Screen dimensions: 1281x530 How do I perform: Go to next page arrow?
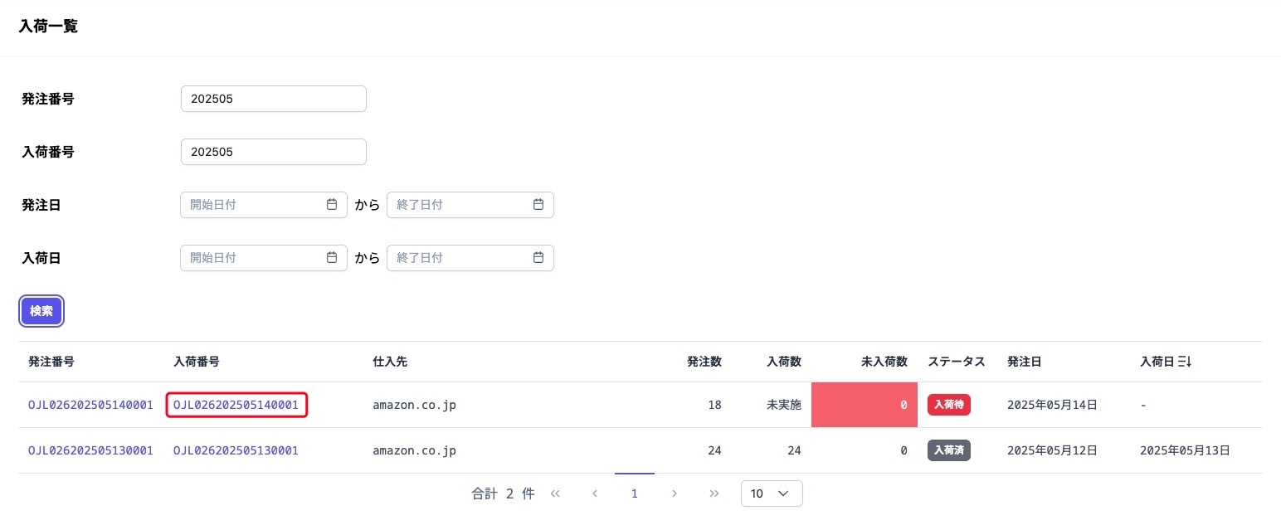tap(675, 494)
